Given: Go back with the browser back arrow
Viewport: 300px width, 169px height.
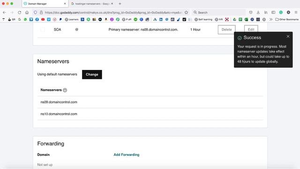Looking at the screenshot, I should coord(4,13).
